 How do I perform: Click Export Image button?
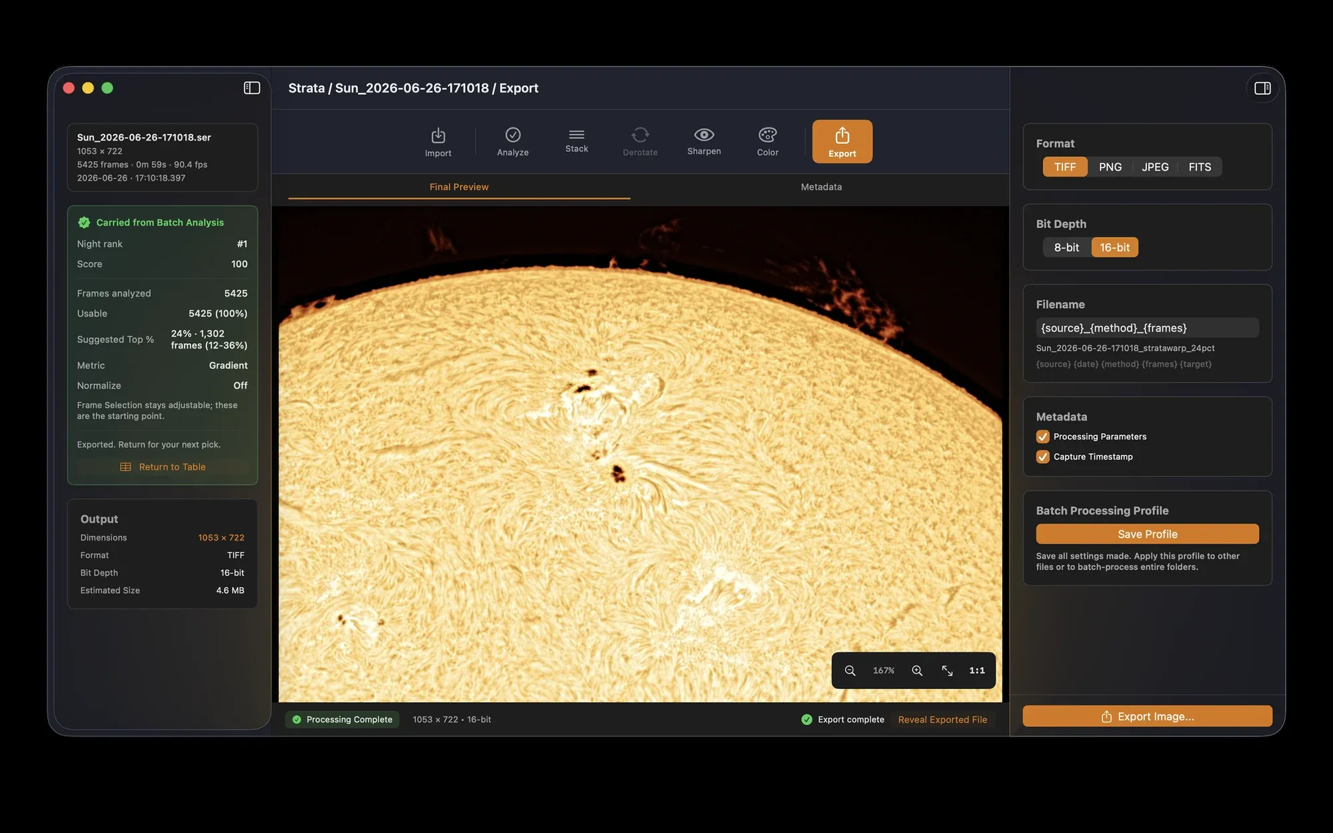pyautogui.click(x=1147, y=716)
